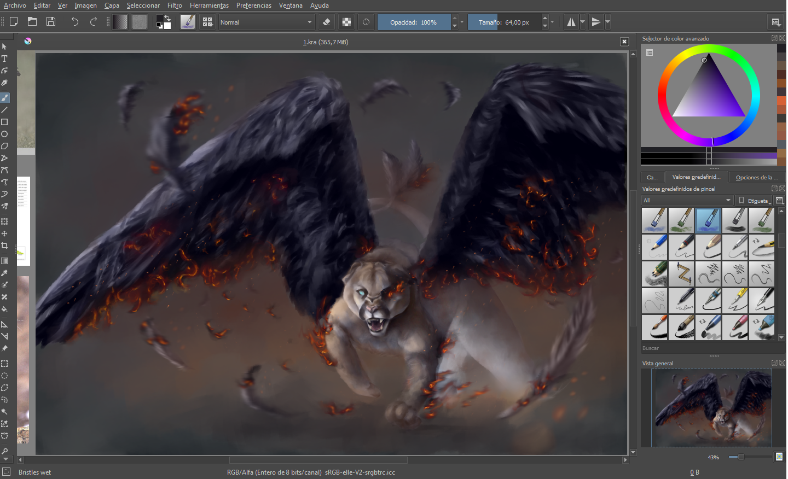
Task: Click the Rectangular Selection tool
Action: pyautogui.click(x=4, y=364)
